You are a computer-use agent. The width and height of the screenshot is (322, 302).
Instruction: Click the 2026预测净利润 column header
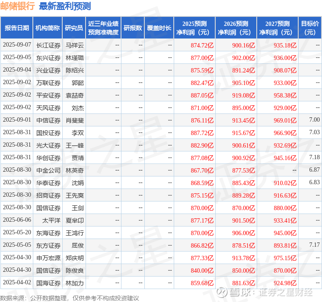pyautogui.click(x=236, y=28)
